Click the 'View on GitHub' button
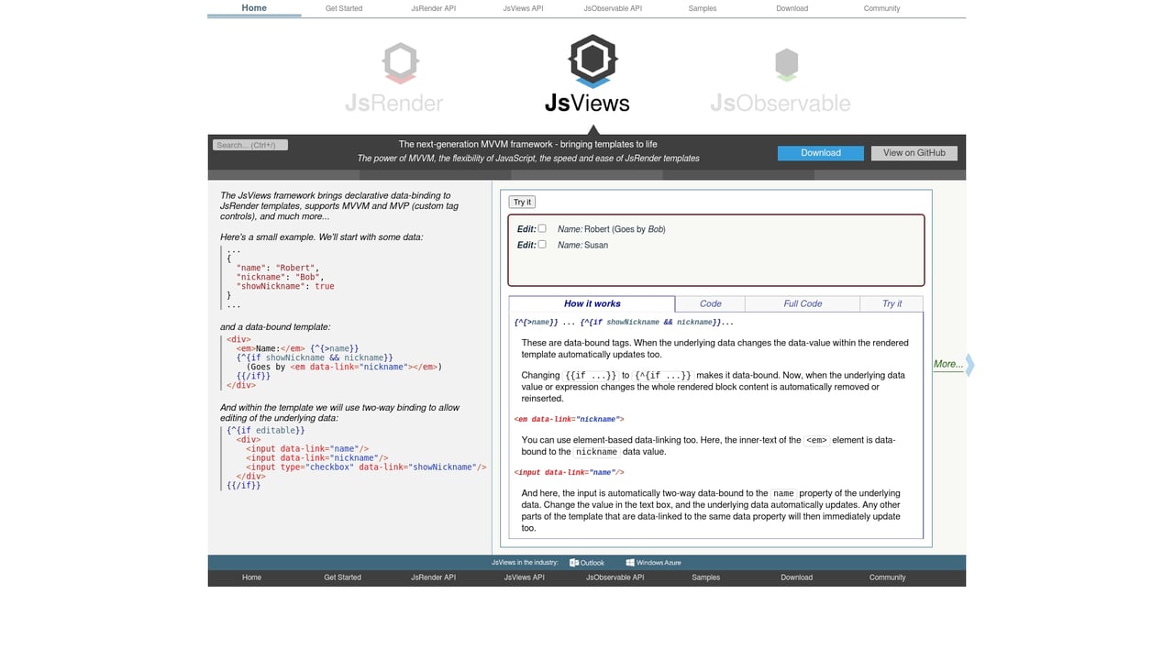Screen dimensions: 1174x660 [914, 152]
